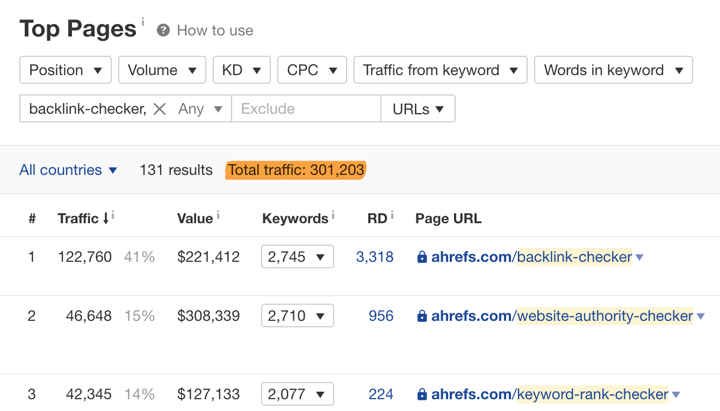Click lock icon for keyword-rank-checker URL
This screenshot has height=411, width=720.
click(422, 394)
